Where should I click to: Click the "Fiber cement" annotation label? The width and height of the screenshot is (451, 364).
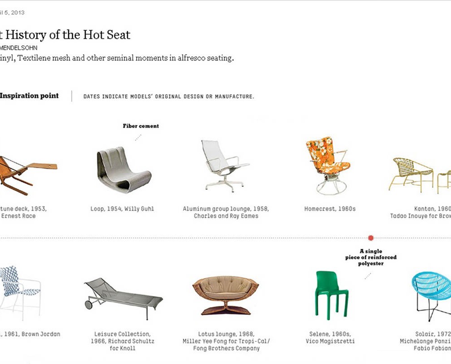click(141, 126)
